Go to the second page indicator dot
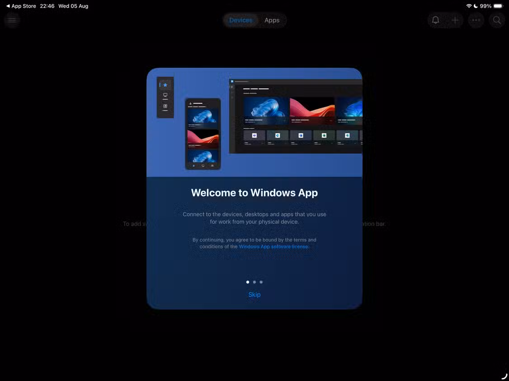Image resolution: width=509 pixels, height=381 pixels. (254, 282)
